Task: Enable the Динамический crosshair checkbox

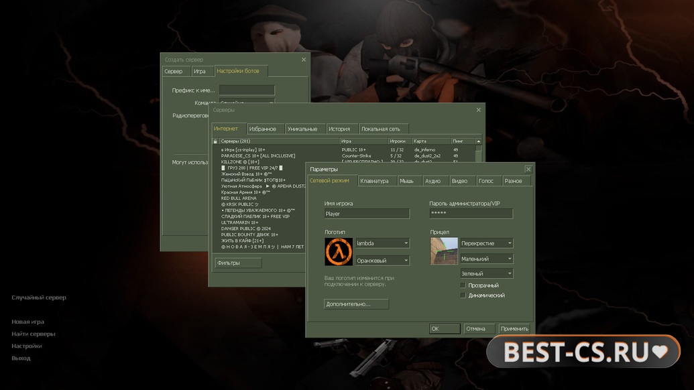Action: click(x=463, y=296)
